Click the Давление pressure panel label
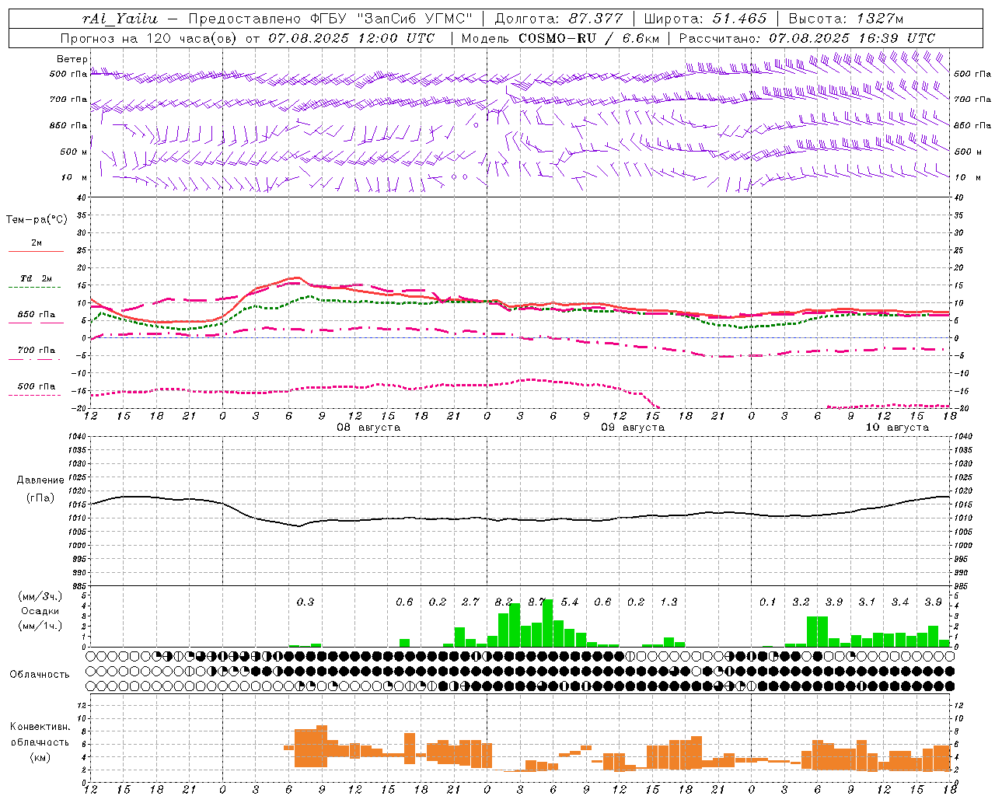This screenshot has width=995, height=796. (x=40, y=480)
